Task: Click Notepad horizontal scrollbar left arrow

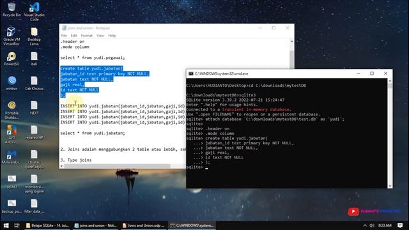Action: [62, 166]
